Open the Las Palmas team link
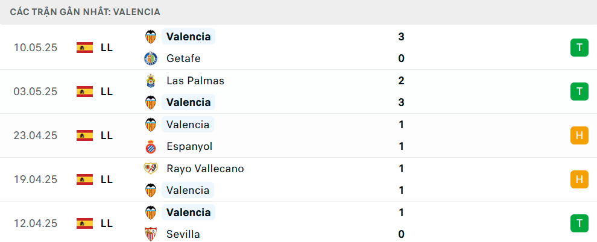This screenshot has height=242, width=597. click(195, 81)
